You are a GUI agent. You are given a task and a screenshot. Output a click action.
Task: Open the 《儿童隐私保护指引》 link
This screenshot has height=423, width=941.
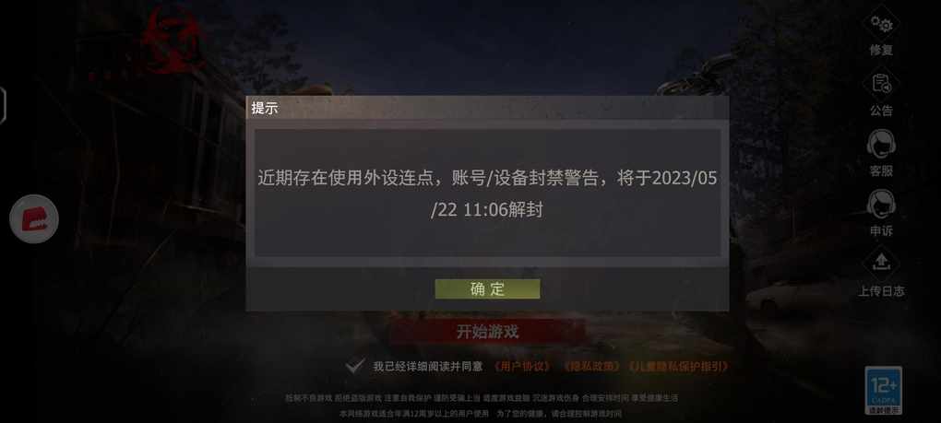[x=679, y=366]
